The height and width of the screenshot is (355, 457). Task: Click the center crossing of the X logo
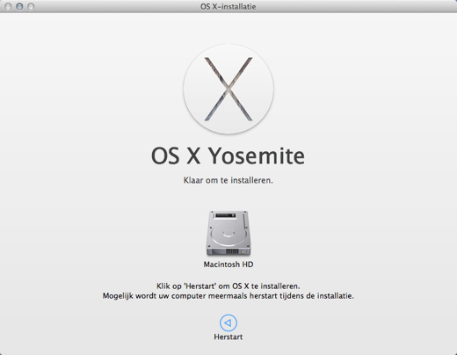tap(228, 89)
